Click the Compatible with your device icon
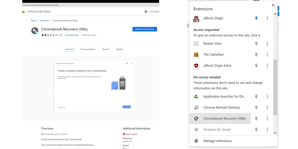Viewport: 298px width, 149px height. tap(42, 134)
